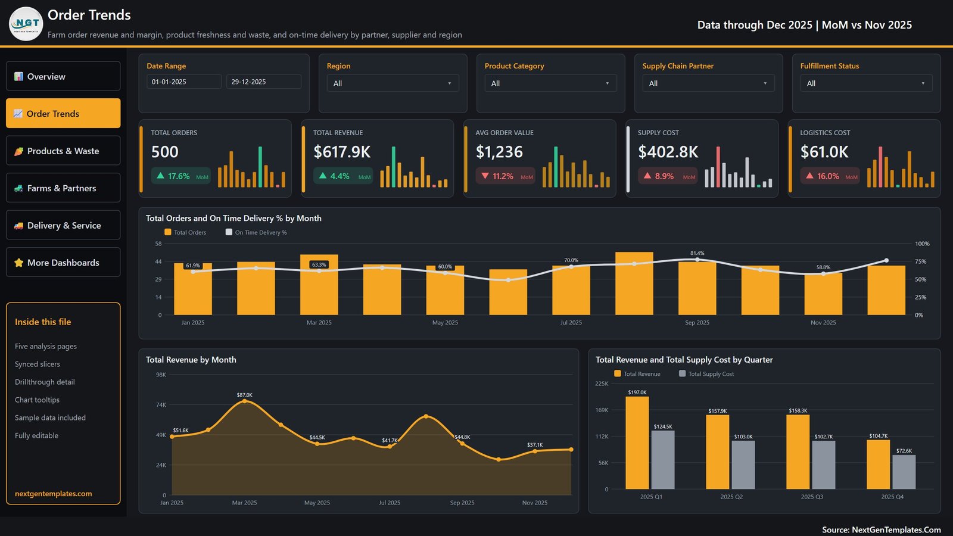Screen dimensions: 953x536
Task: Click the 17.6% MoM badge
Action: 181,176
